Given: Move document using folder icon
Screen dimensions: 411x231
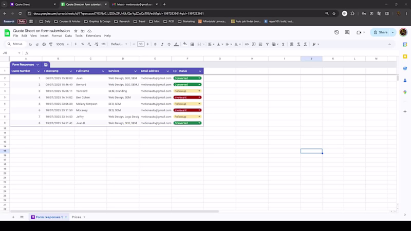Looking at the screenshot, I should click(83, 31).
